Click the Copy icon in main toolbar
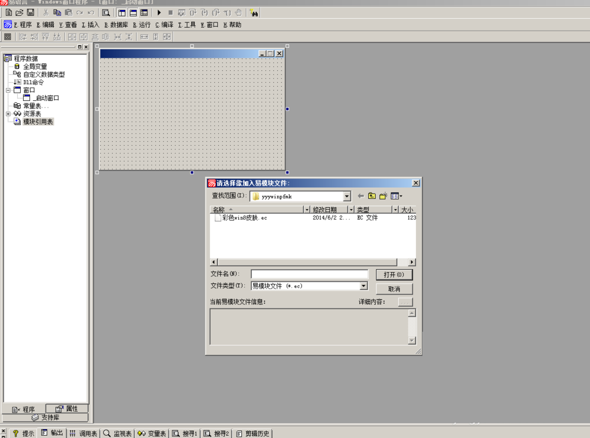This screenshot has width=590, height=438. (57, 12)
